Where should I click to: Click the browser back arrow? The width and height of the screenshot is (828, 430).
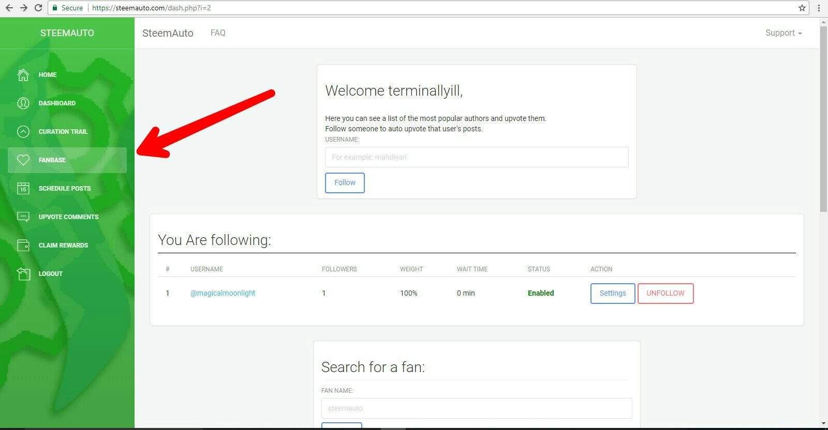point(9,8)
